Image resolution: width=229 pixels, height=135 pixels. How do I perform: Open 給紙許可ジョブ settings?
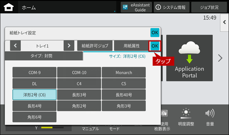[95, 46]
